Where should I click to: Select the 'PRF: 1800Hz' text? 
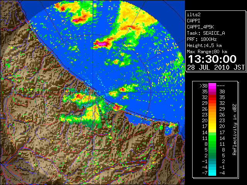[202, 39]
